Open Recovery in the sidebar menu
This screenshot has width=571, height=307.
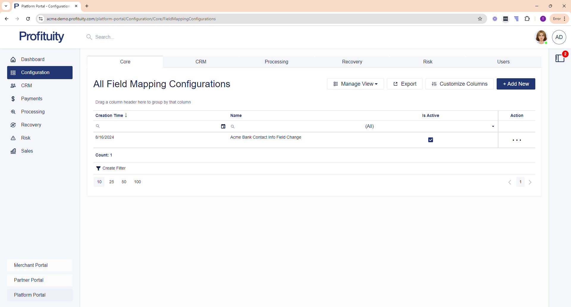pos(31,125)
